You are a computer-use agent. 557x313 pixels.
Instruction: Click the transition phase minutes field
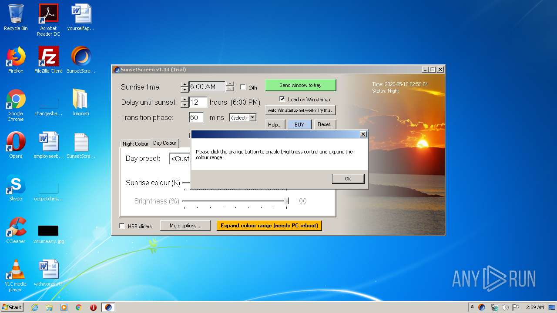(x=197, y=117)
